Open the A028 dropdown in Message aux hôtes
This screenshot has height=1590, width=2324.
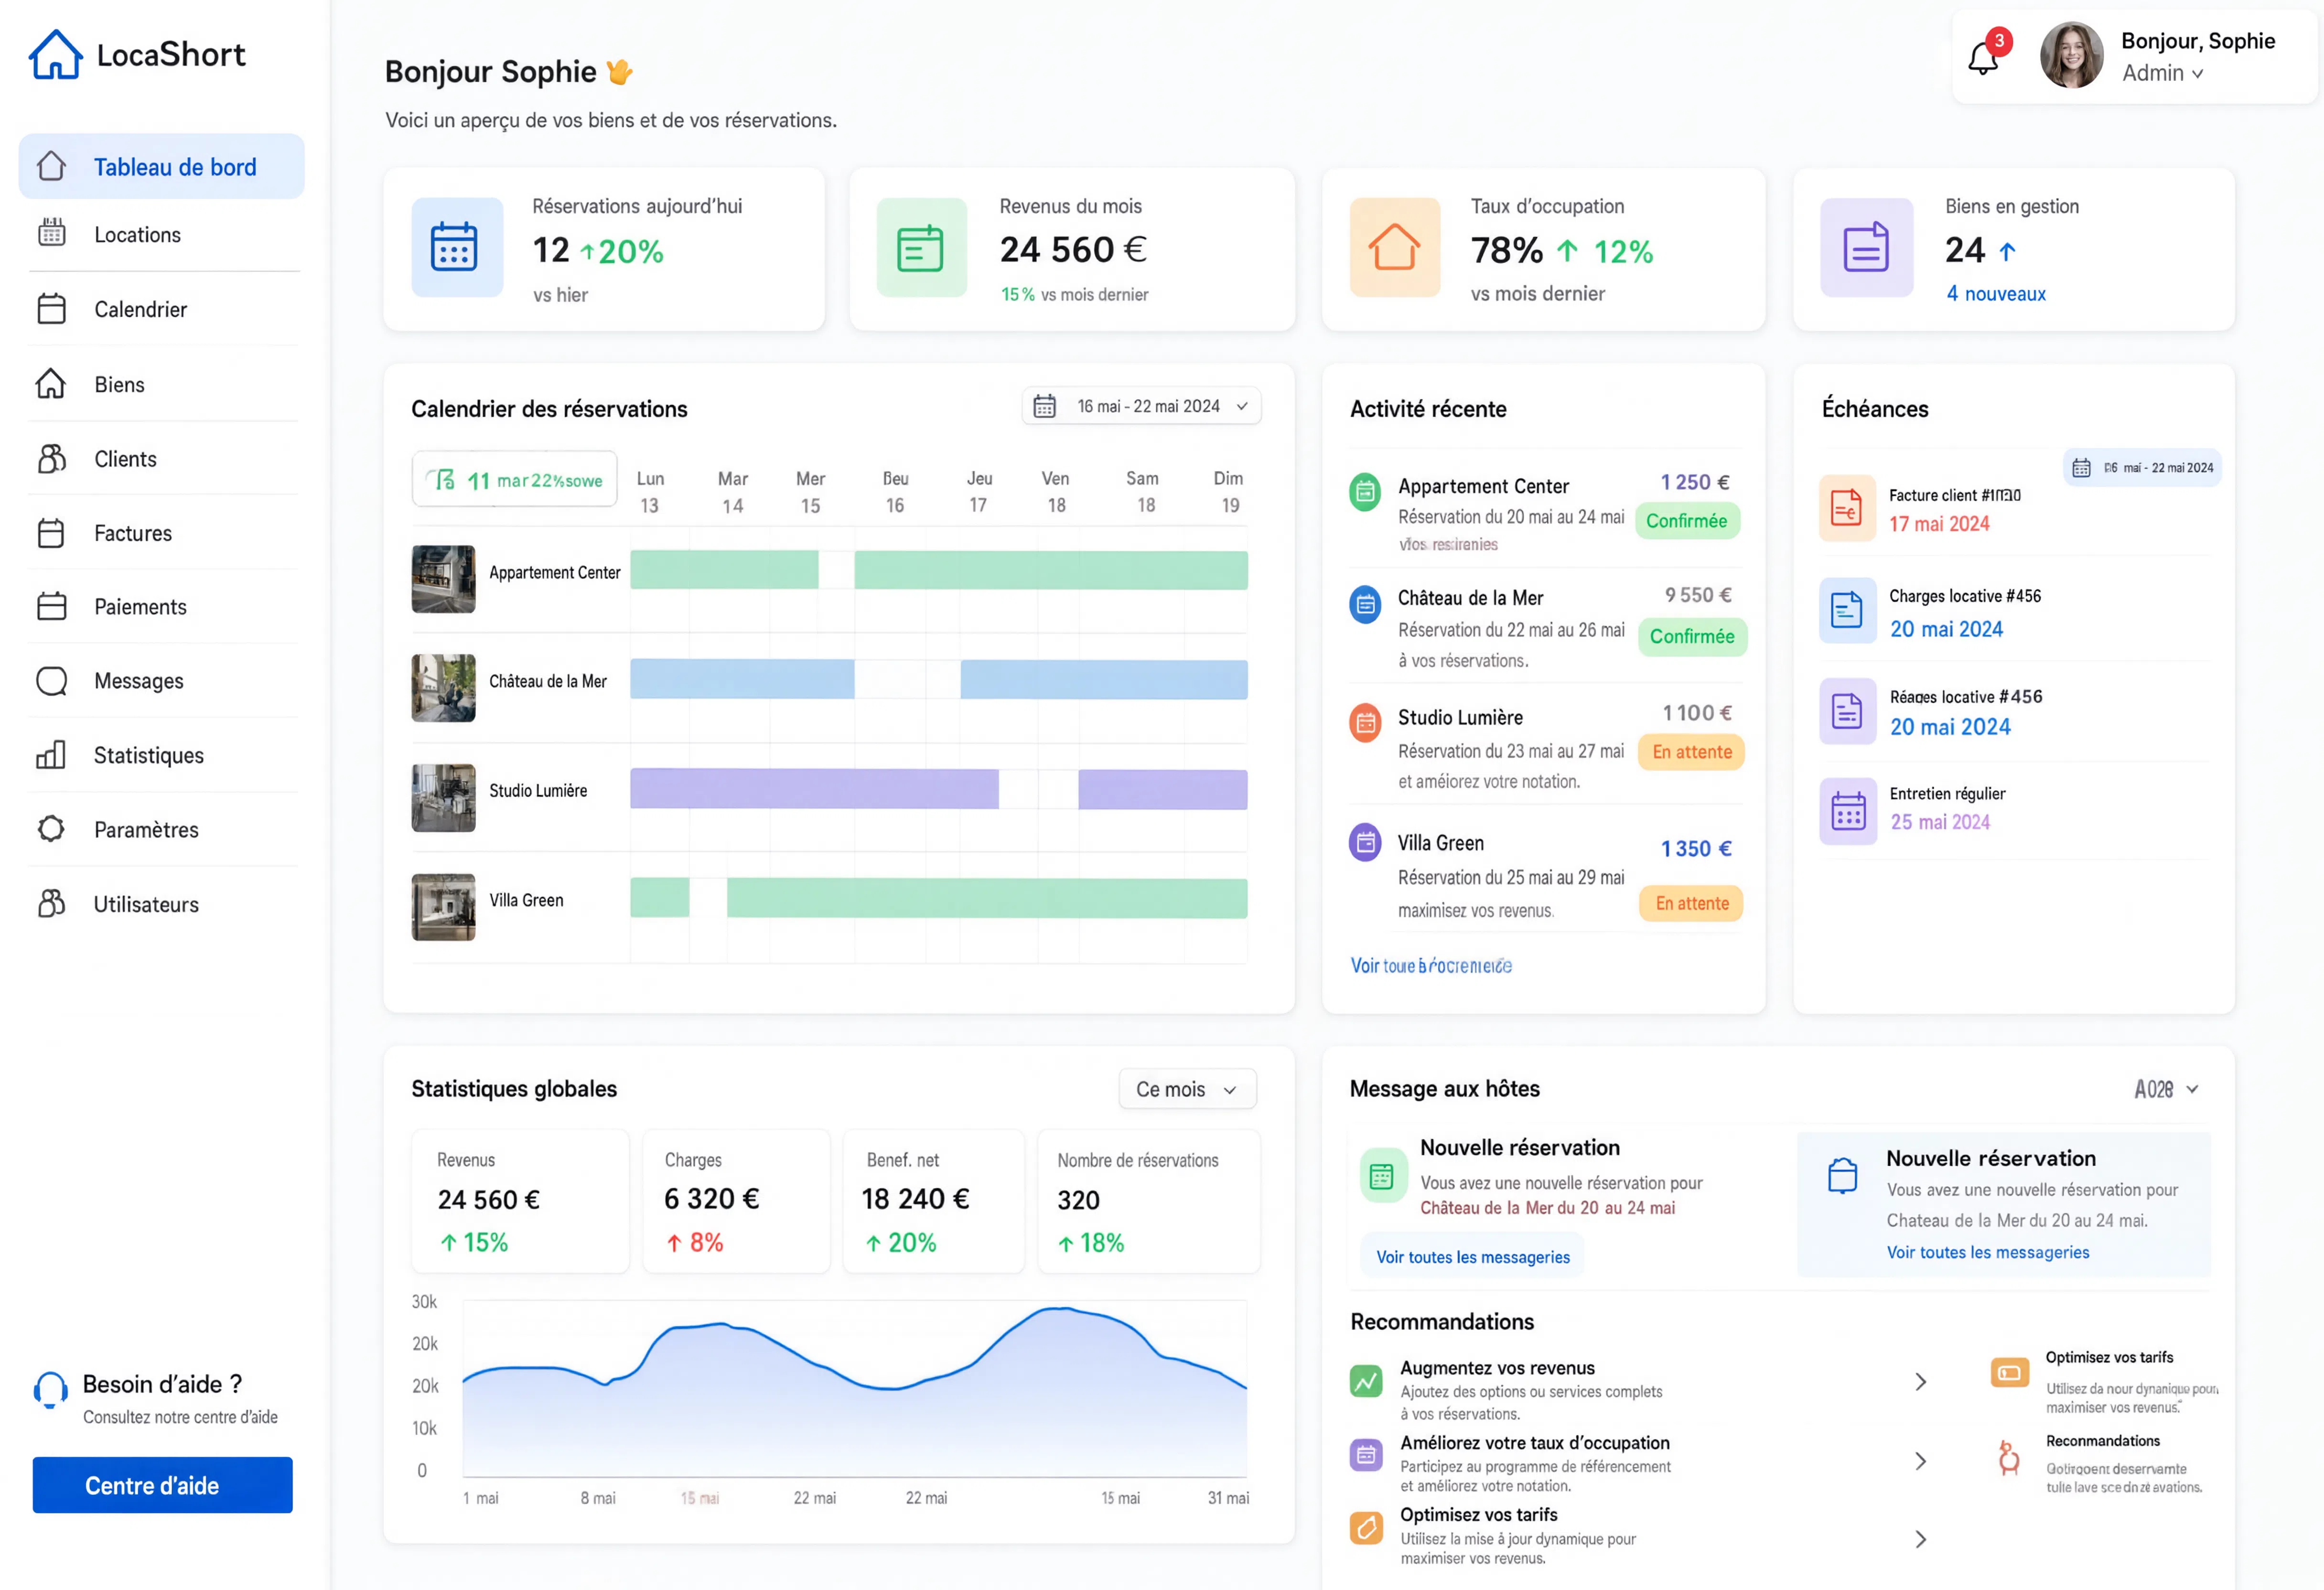pos(2166,1089)
